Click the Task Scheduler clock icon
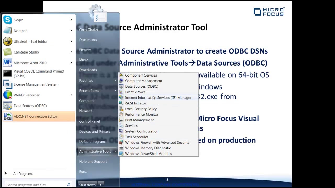Screen dimensions: 335x188 pyautogui.click(x=121, y=137)
